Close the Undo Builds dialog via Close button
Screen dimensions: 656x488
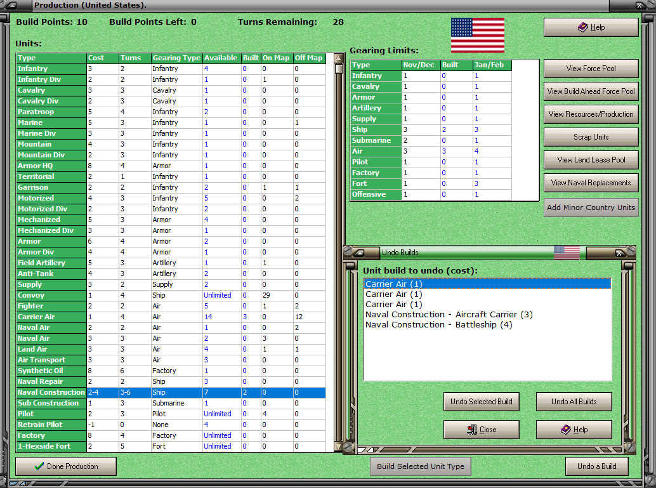coord(481,430)
